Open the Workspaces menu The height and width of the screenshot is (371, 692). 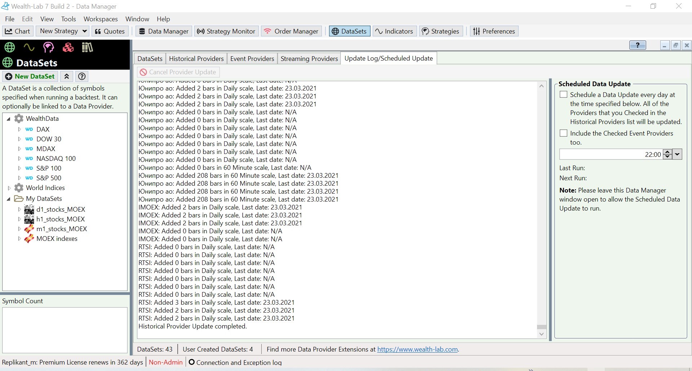pos(101,19)
